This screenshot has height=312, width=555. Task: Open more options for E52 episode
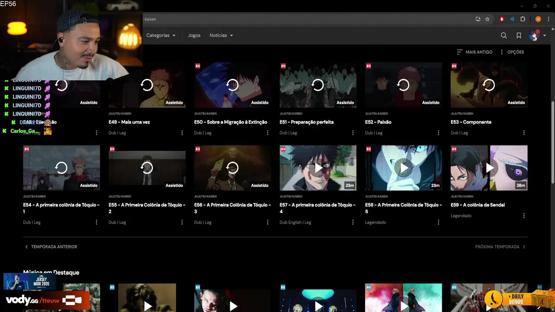[438, 133]
